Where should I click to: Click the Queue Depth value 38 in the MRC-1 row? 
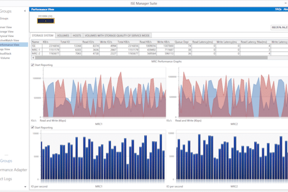[x=183, y=50]
